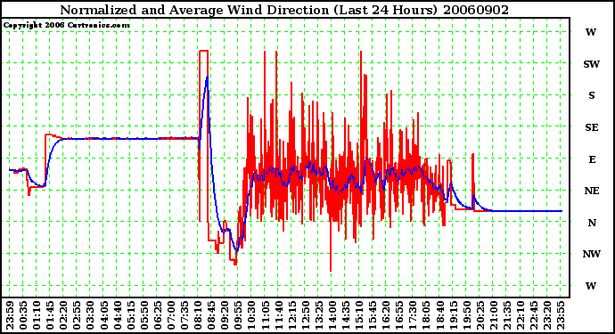Click the '07:00' time axis label
Screen dimensions: 615x334
pyautogui.click(x=170, y=315)
